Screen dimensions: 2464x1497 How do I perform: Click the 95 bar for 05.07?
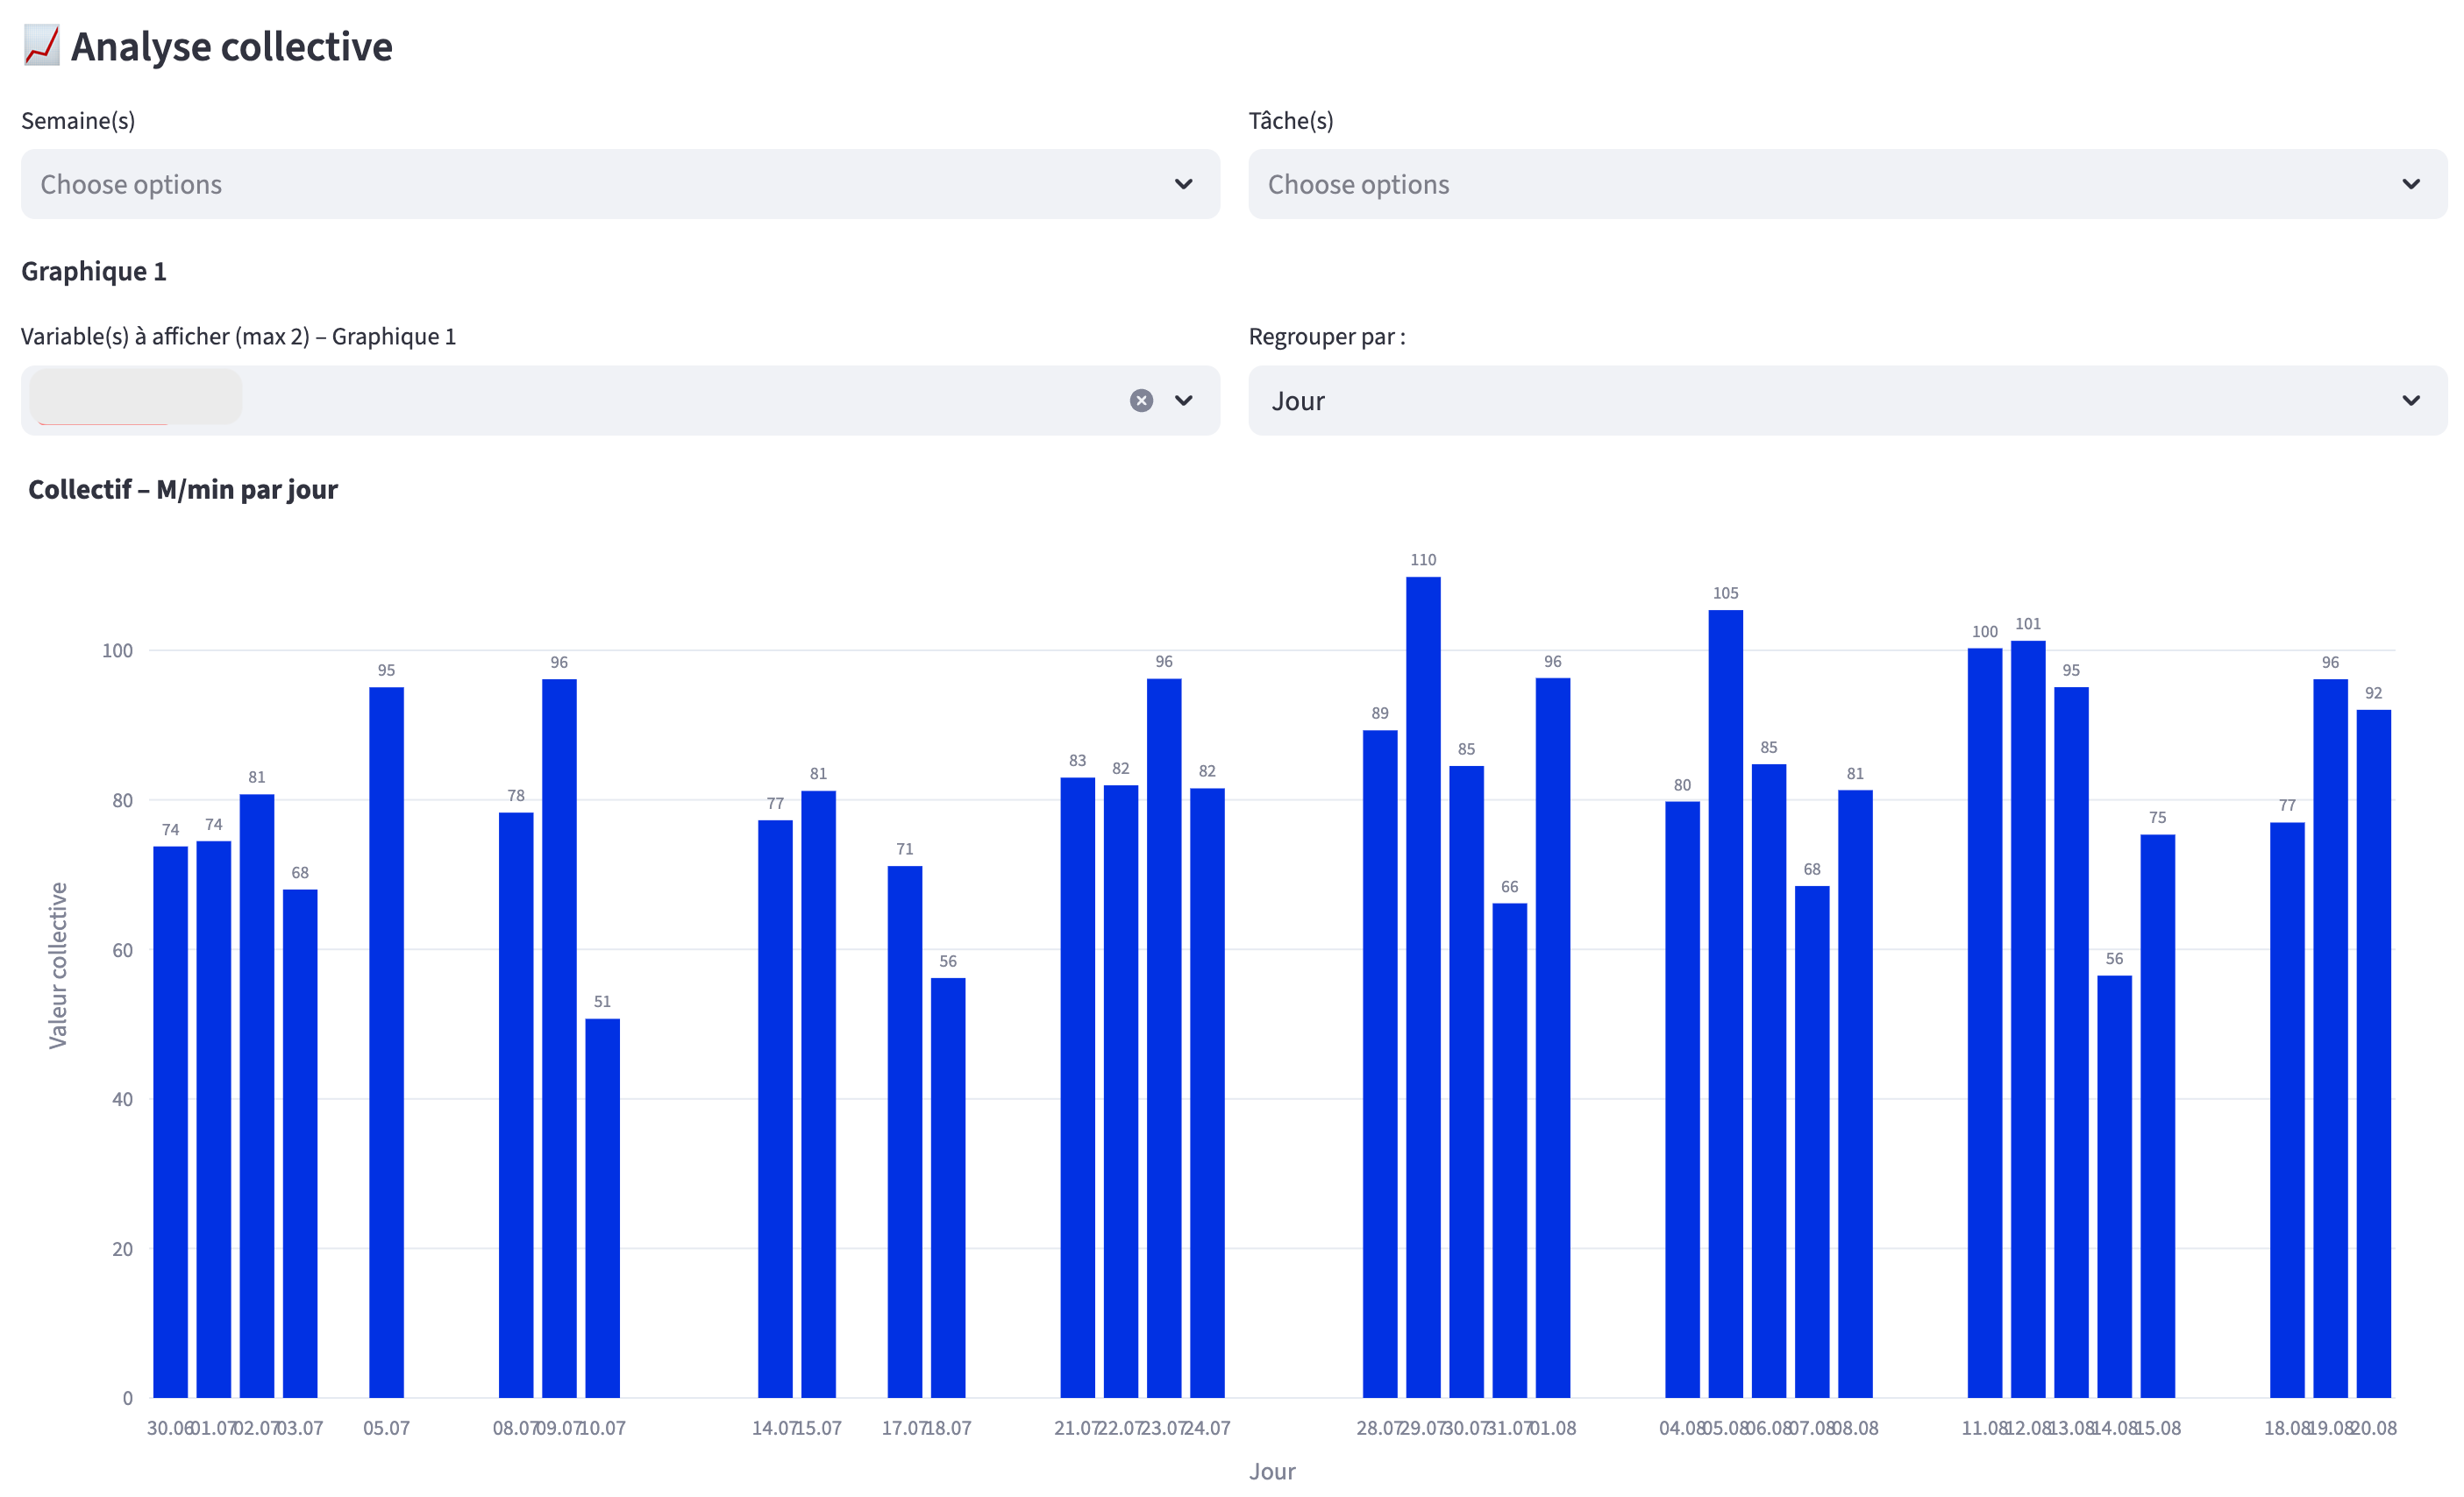tap(386, 1044)
